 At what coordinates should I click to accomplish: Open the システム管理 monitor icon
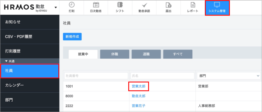tap(217, 5)
